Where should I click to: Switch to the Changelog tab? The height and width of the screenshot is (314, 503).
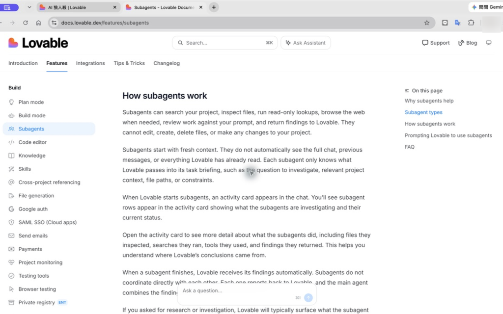click(x=167, y=63)
